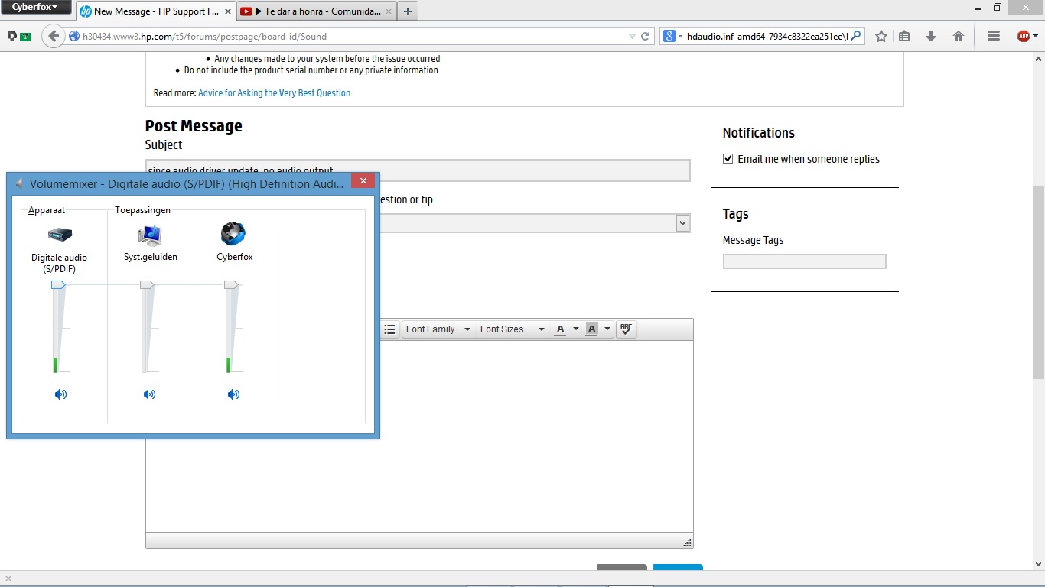The width and height of the screenshot is (1045, 587).
Task: Open the URL bar history dropdown
Action: (x=632, y=36)
